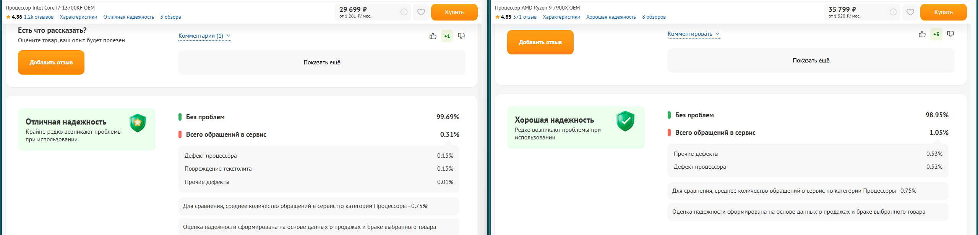
Task: Click the star rating 4.86 in Intel header
Action: click(x=14, y=17)
